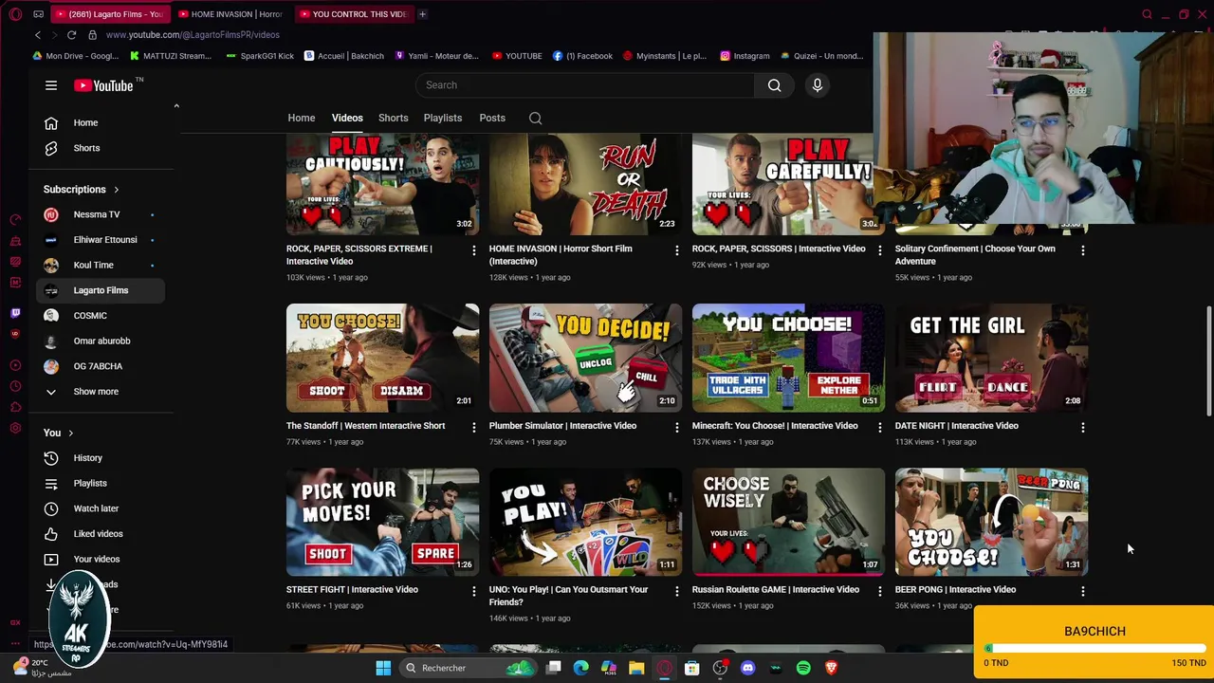Image resolution: width=1214 pixels, height=683 pixels.
Task: Go back to previous page
Action: (38, 35)
